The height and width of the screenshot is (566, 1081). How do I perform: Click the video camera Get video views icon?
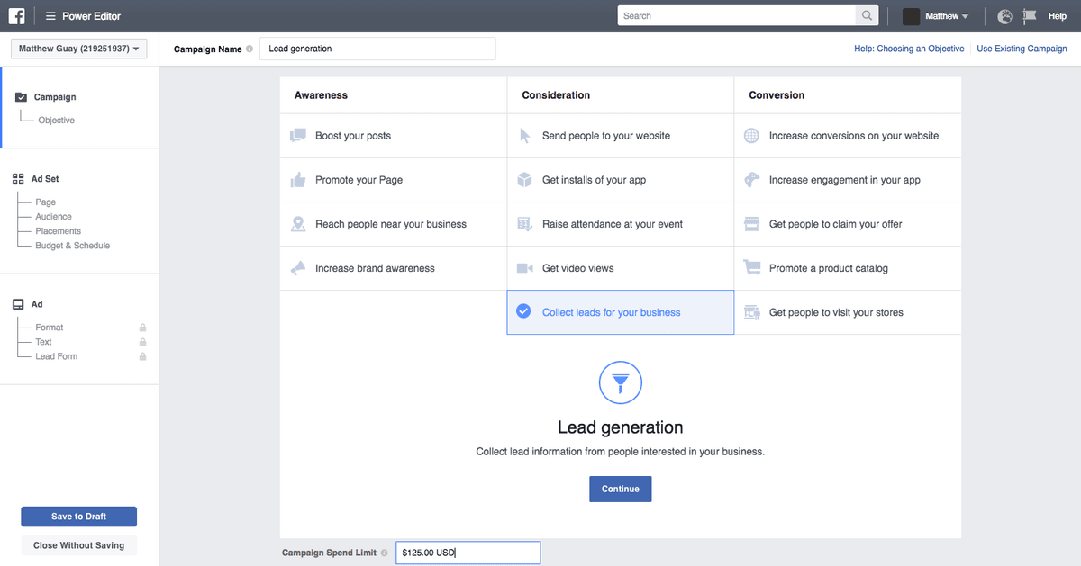(525, 268)
